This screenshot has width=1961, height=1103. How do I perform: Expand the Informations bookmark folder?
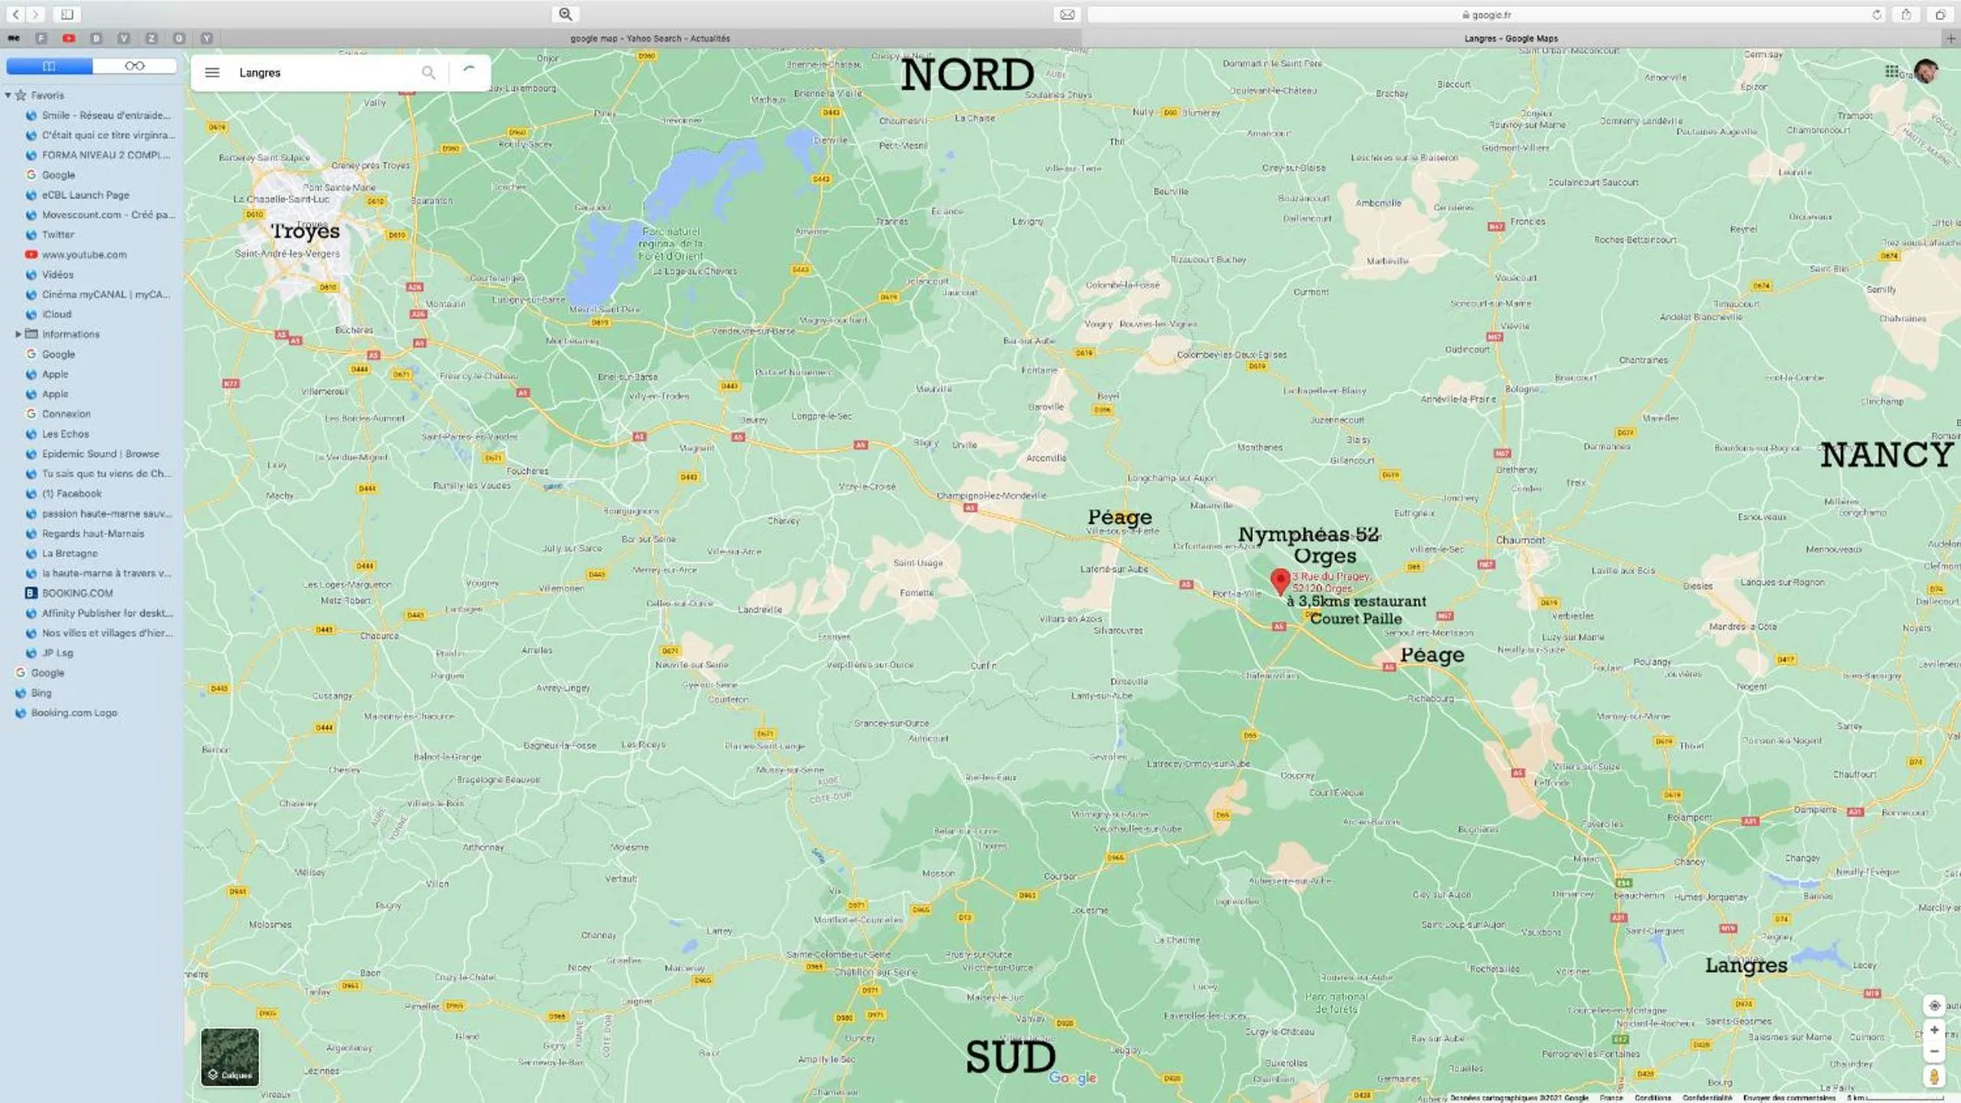18,334
